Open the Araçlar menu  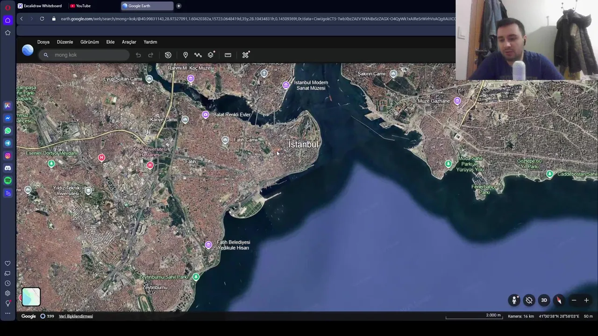[129, 42]
